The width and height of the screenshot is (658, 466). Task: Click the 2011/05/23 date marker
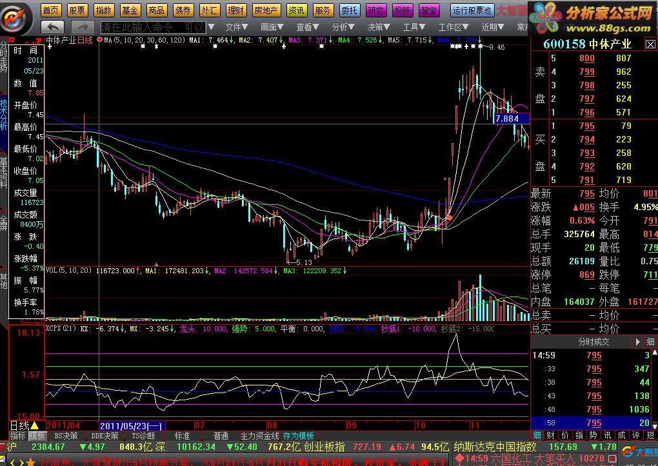coord(132,426)
